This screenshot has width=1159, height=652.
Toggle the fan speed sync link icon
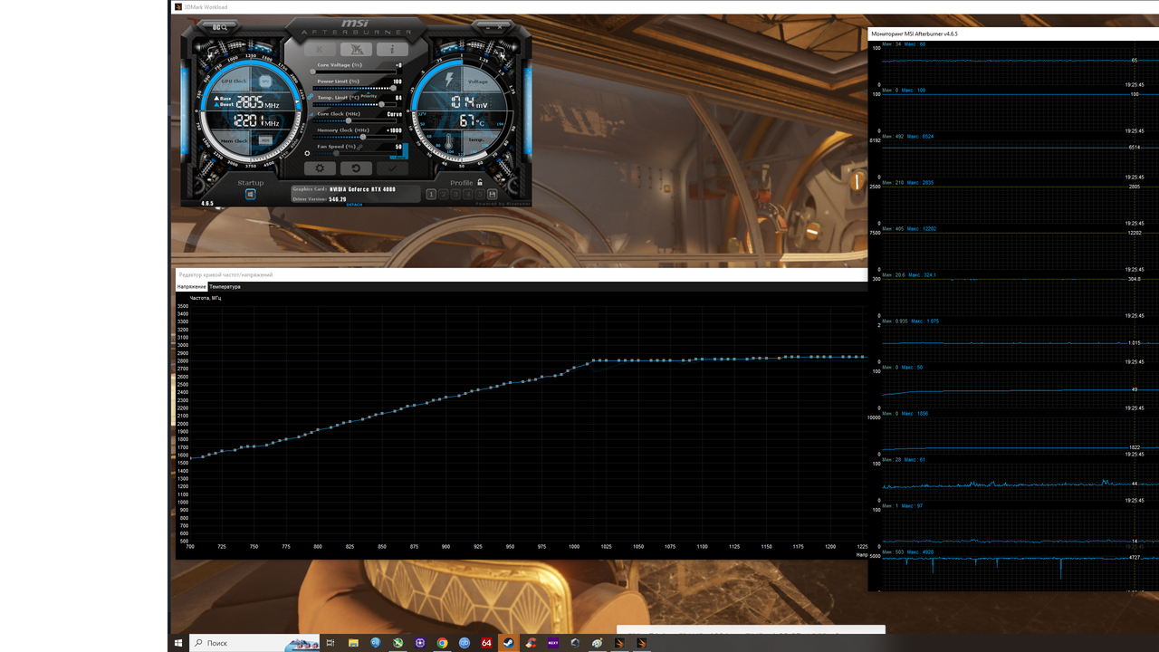coord(359,147)
